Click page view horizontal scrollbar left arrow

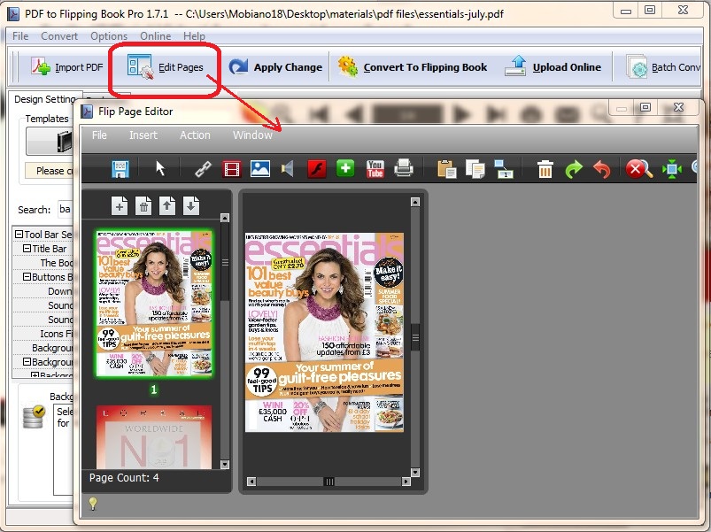(x=251, y=482)
